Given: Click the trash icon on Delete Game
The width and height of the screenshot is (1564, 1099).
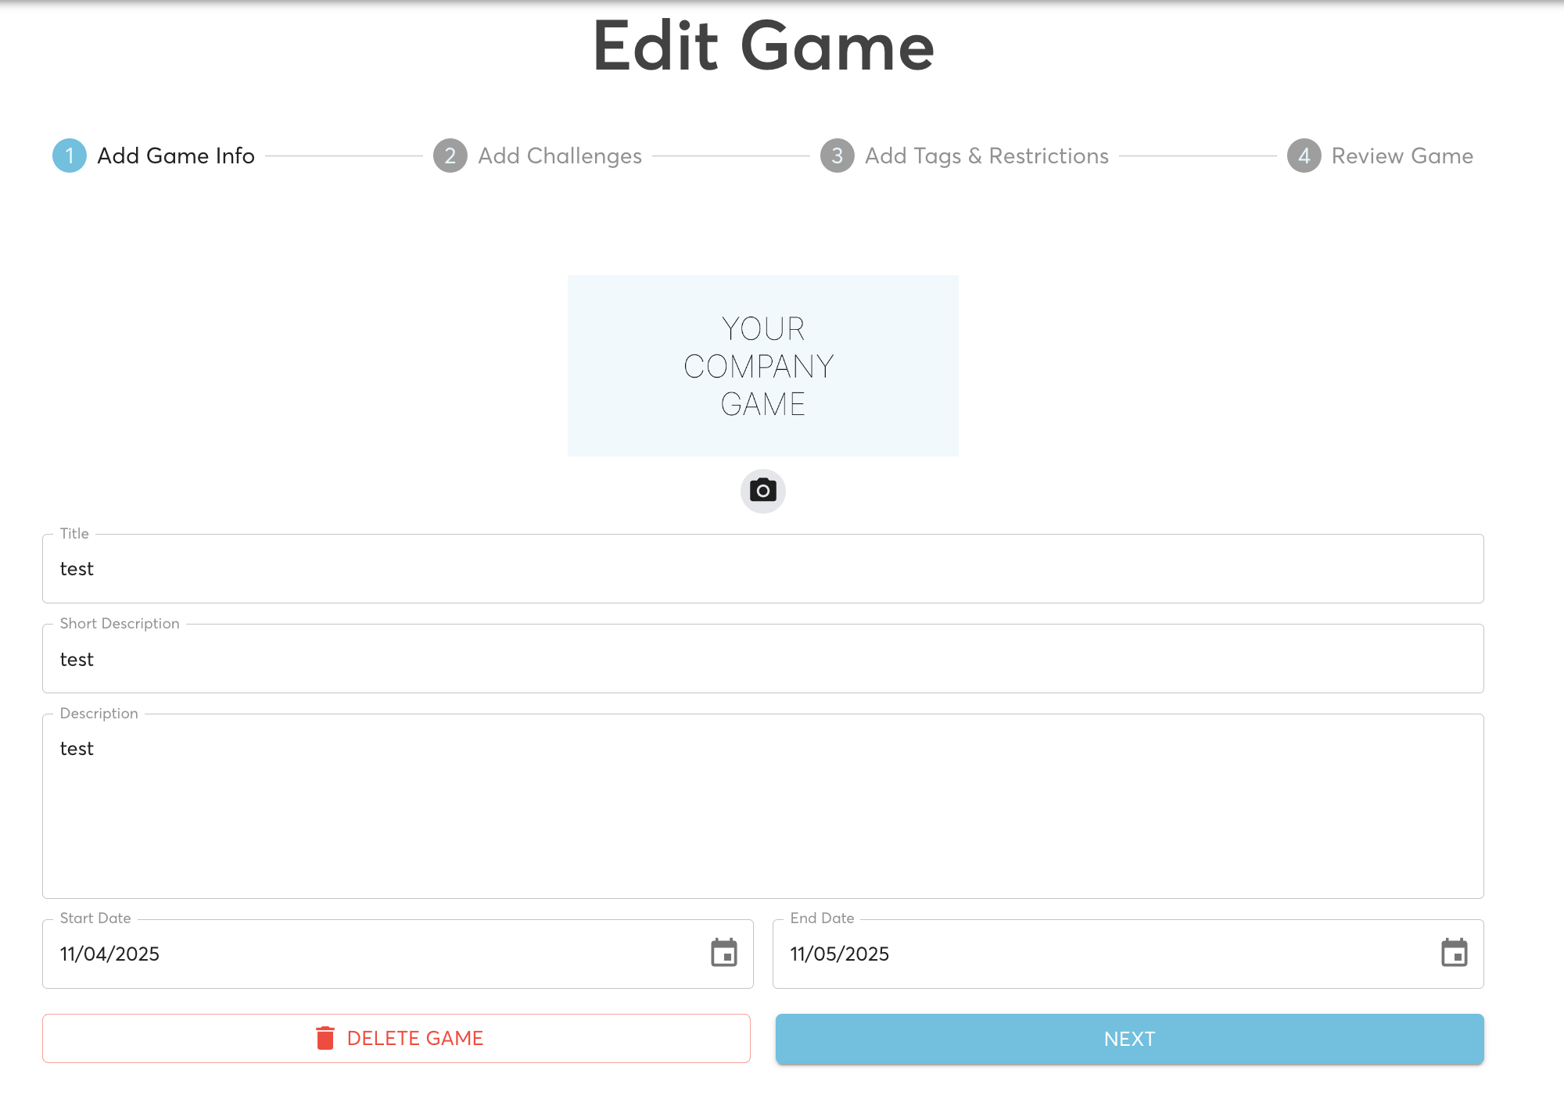Looking at the screenshot, I should (325, 1038).
